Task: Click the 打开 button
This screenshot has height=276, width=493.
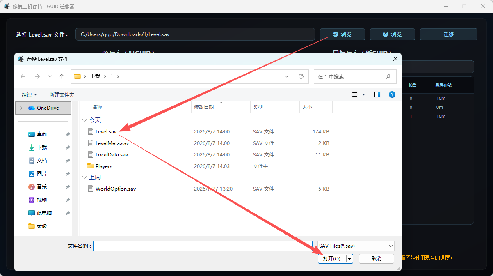Action: point(332,259)
